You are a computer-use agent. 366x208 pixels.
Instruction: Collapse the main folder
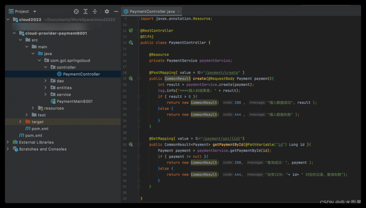pyautogui.click(x=27, y=47)
